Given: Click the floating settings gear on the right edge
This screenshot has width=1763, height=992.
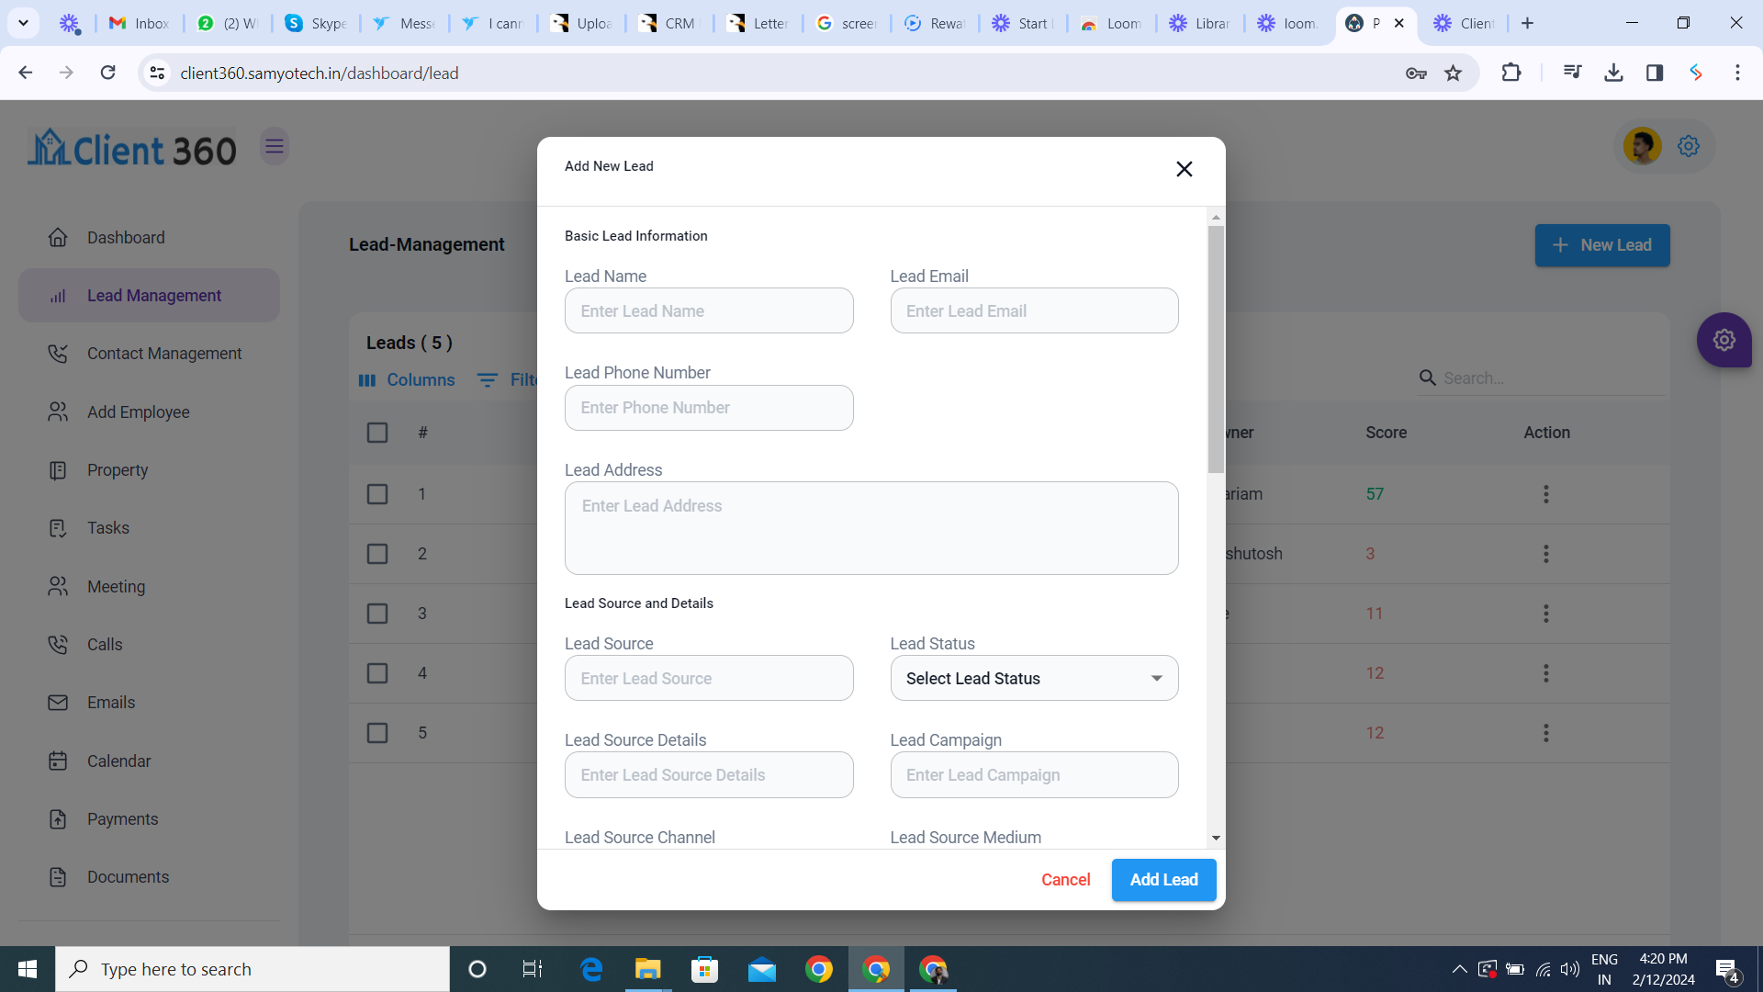Looking at the screenshot, I should [x=1724, y=340].
